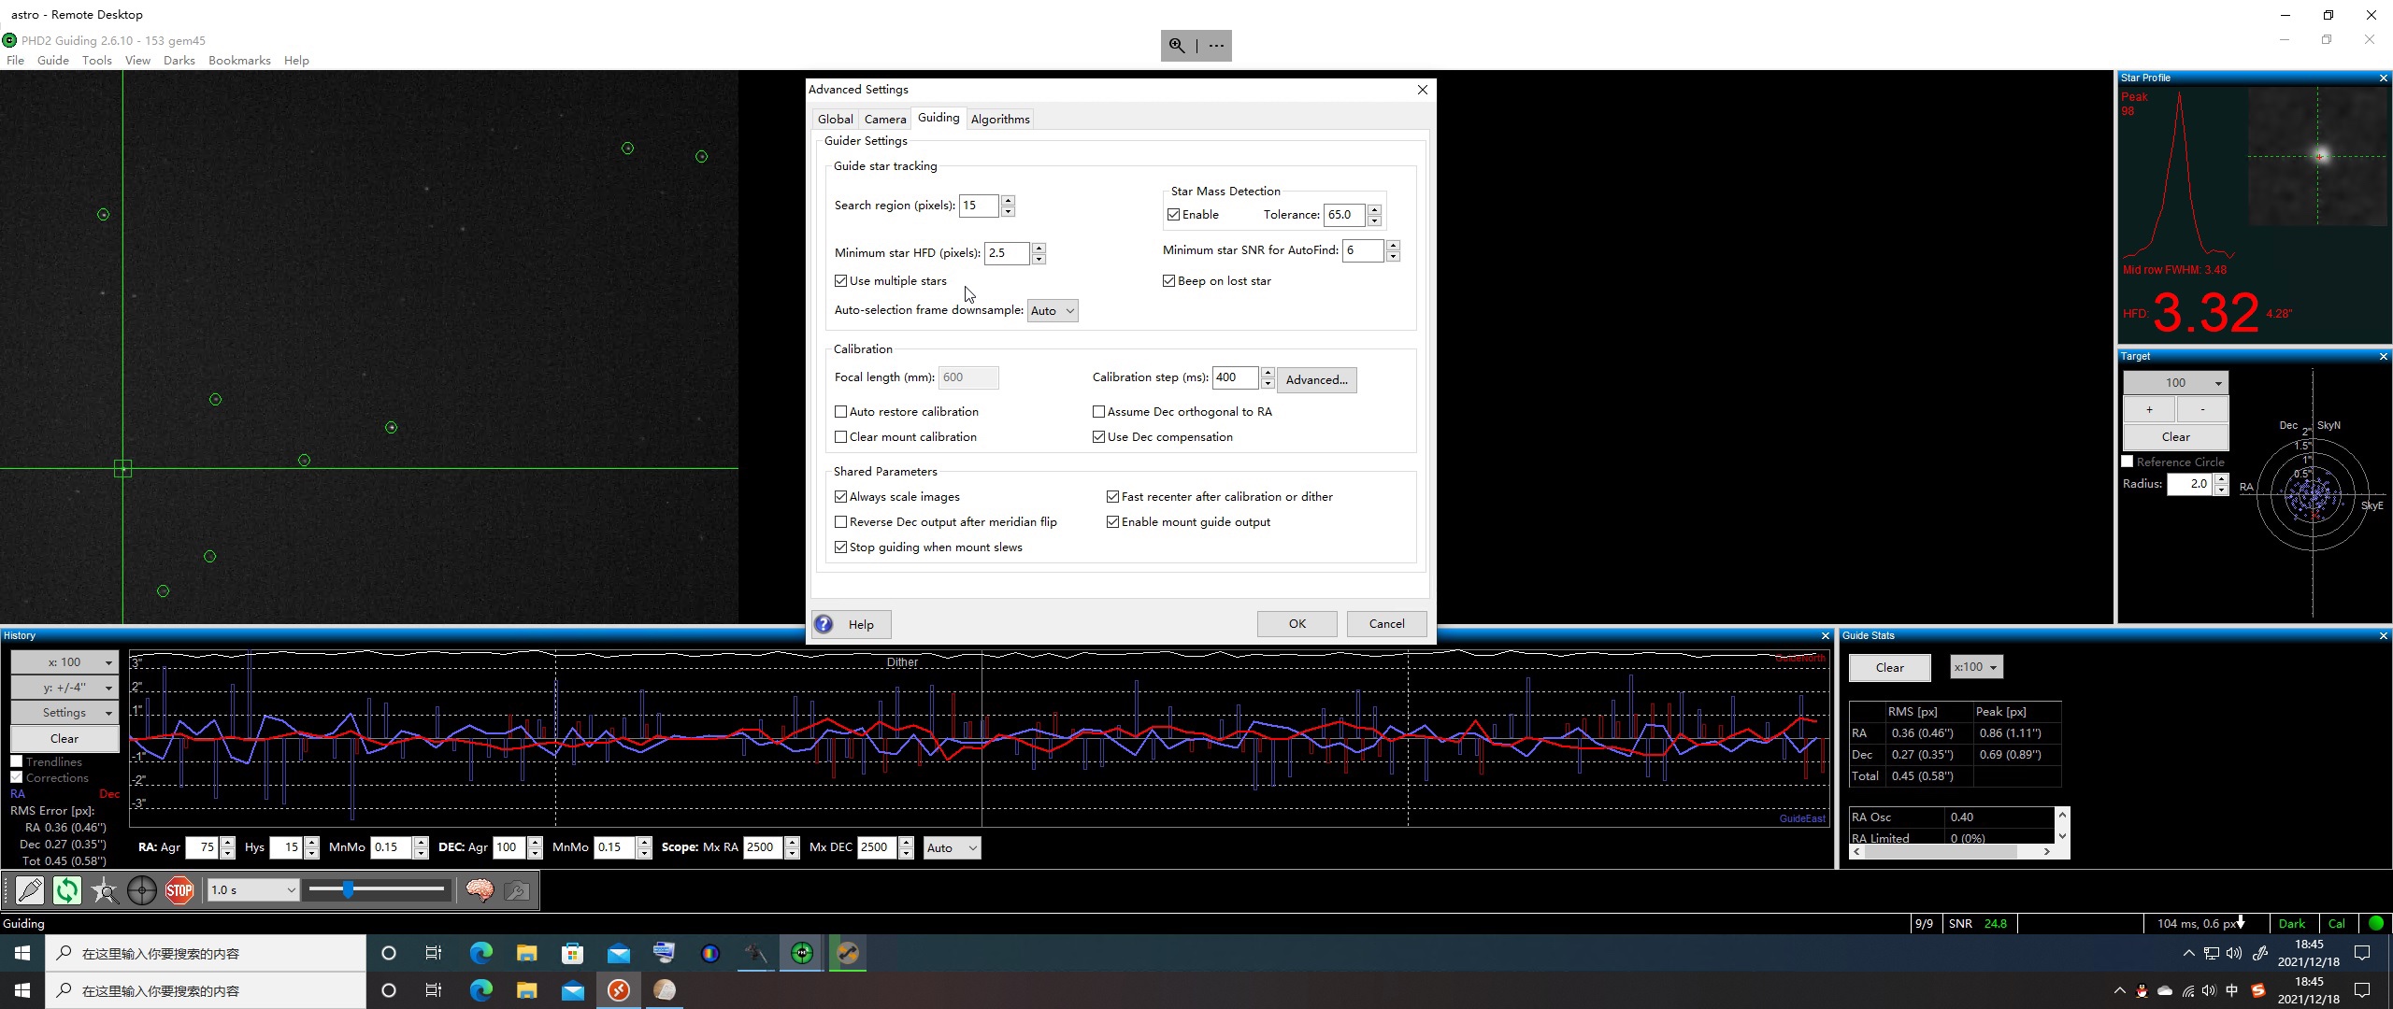
Task: Check Reverse Dec output after meridian flip
Action: tap(840, 522)
